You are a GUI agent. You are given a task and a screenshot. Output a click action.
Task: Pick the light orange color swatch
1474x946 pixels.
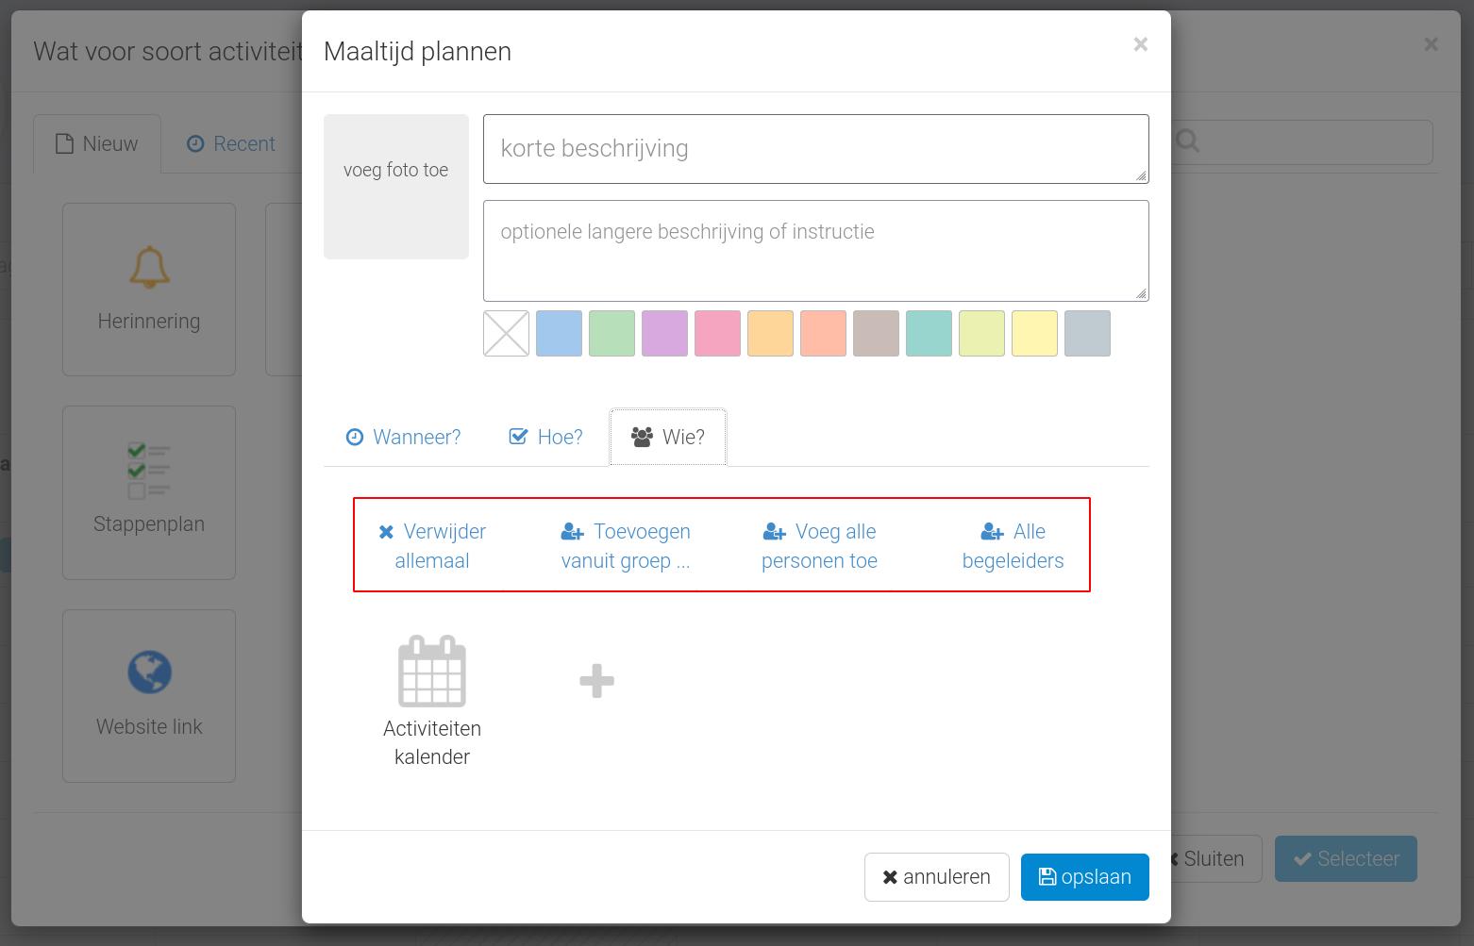pos(770,334)
